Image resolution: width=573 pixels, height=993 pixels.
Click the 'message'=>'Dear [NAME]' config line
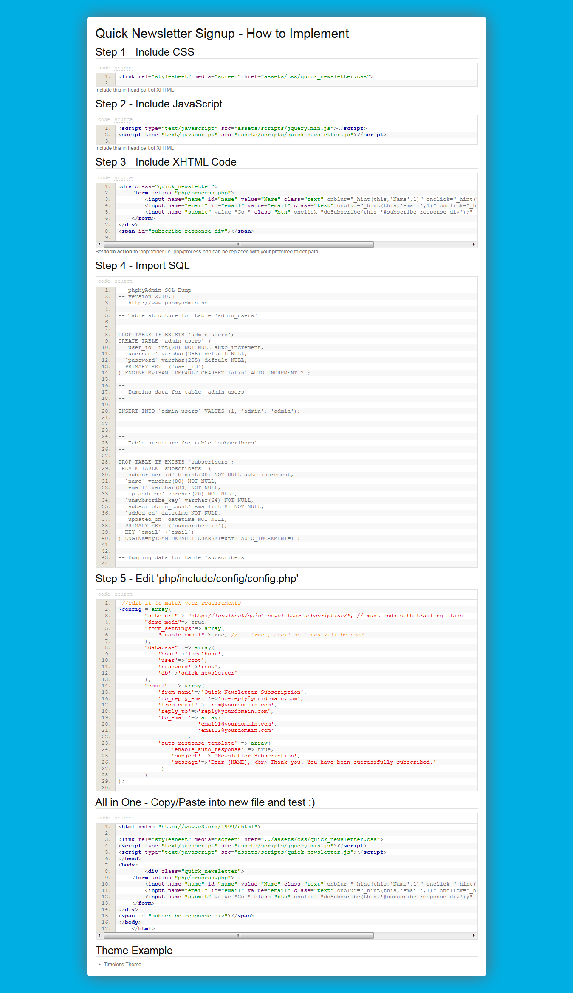(304, 762)
